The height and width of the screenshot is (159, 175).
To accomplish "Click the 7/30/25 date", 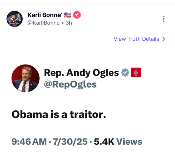I will 70,142.
